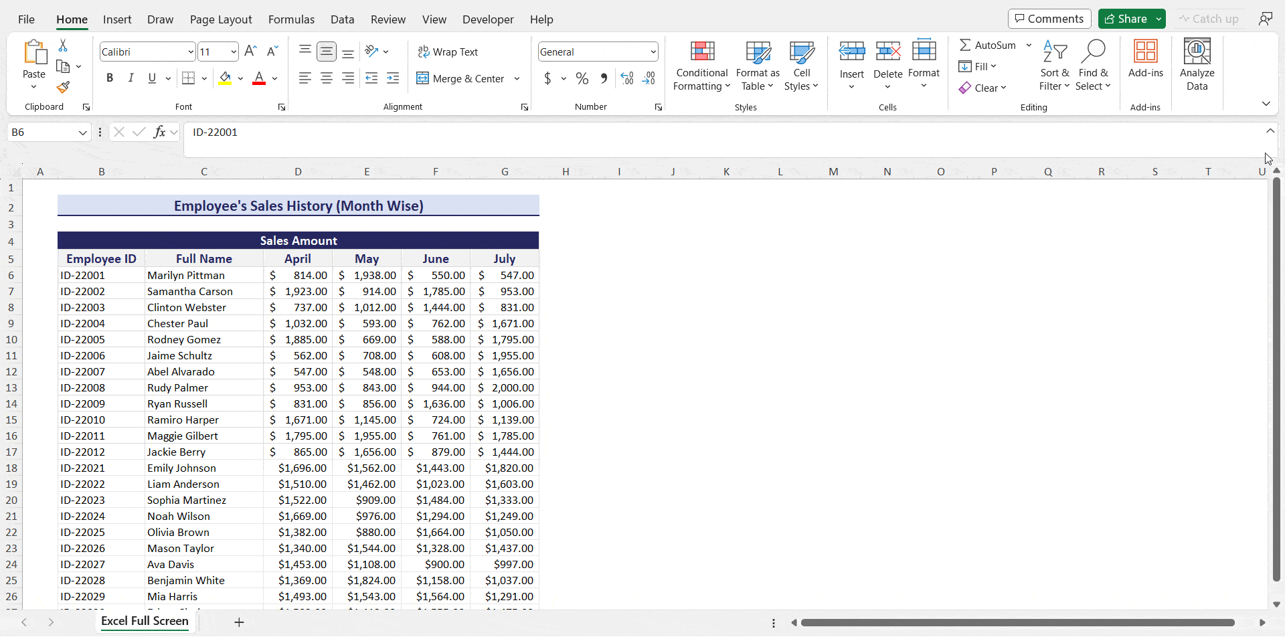Click Increase Indent icon

394,78
